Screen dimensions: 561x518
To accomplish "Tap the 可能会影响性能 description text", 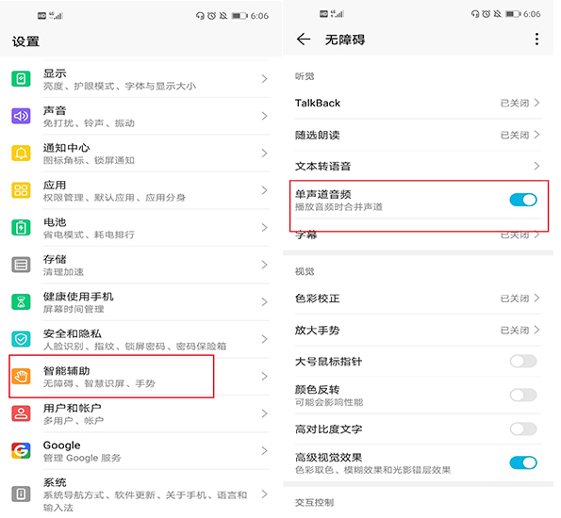I will click(329, 402).
